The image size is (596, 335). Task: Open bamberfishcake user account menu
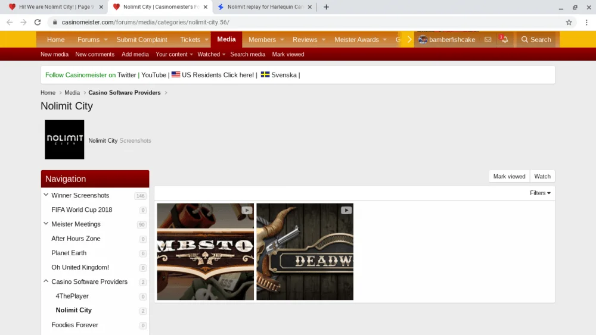[446, 39]
